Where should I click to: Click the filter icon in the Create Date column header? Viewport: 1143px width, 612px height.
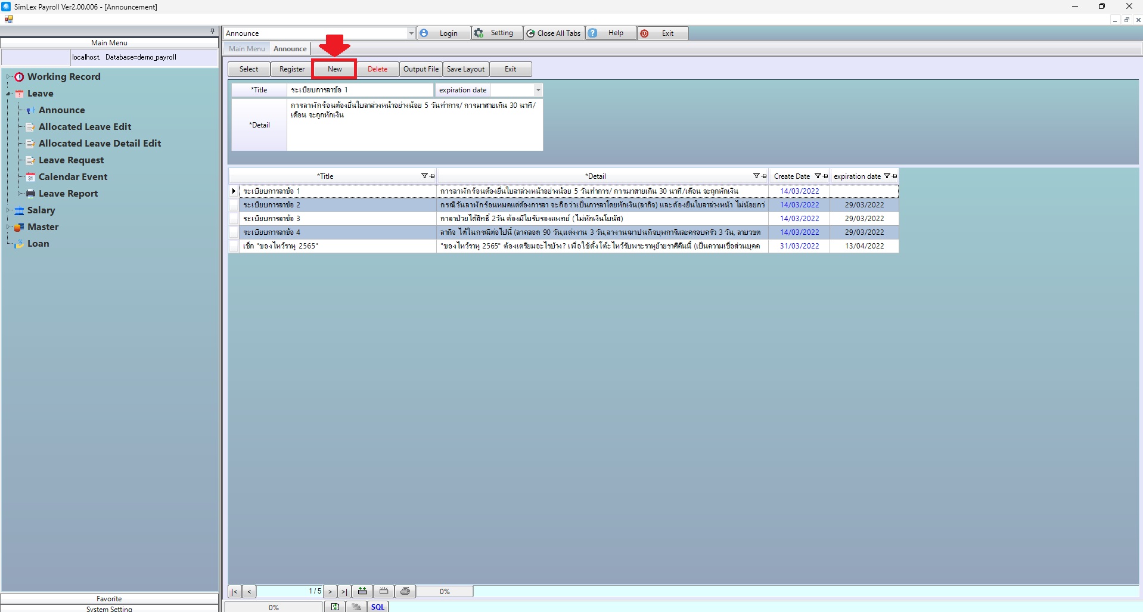pos(818,176)
